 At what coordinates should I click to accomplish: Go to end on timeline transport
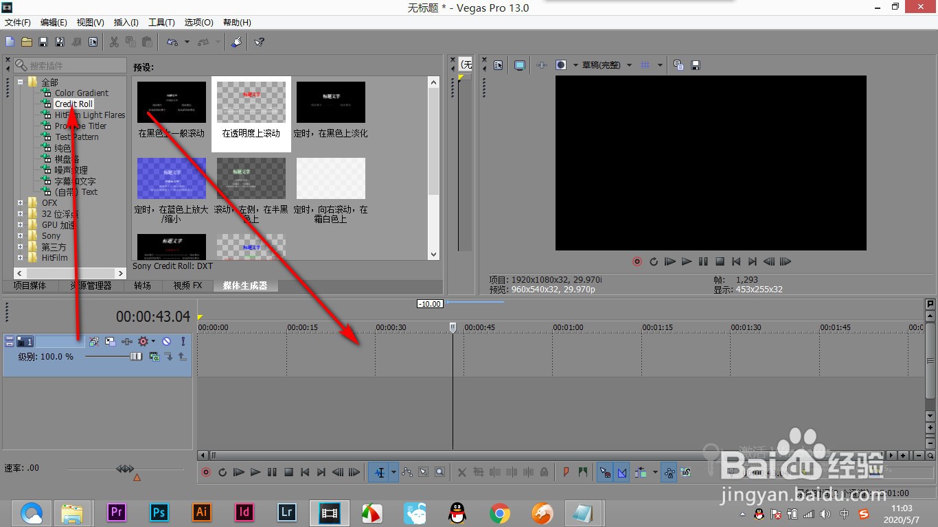[321, 472]
